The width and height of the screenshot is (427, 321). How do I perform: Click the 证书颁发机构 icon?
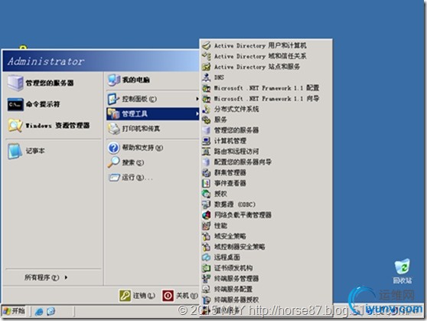pos(207,268)
